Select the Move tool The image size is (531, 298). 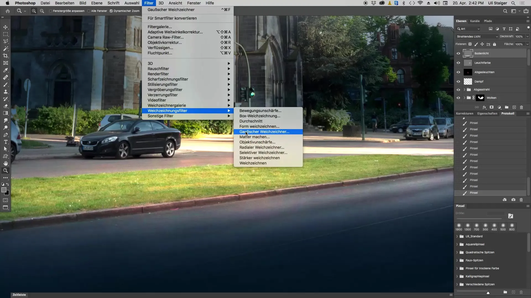coord(6,27)
